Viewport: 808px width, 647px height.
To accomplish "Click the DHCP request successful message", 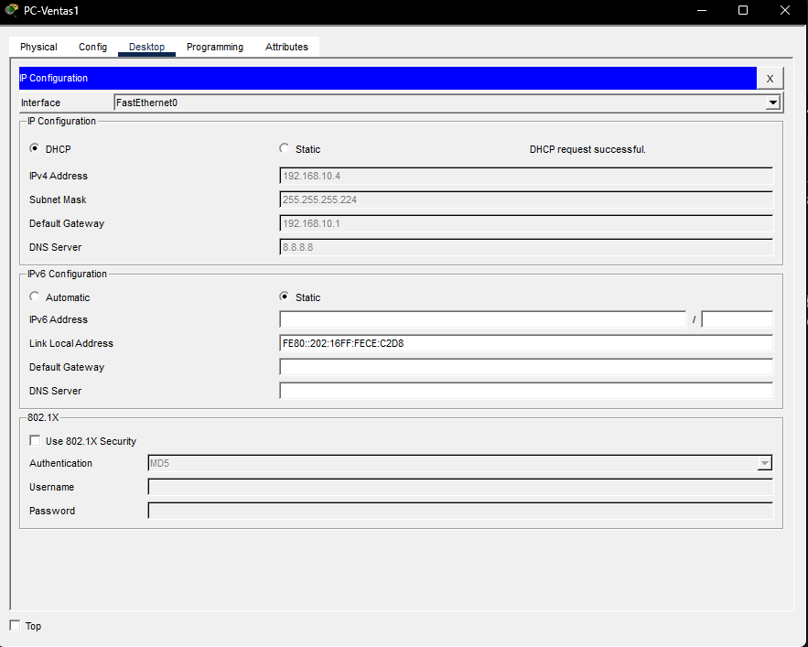I will point(587,149).
